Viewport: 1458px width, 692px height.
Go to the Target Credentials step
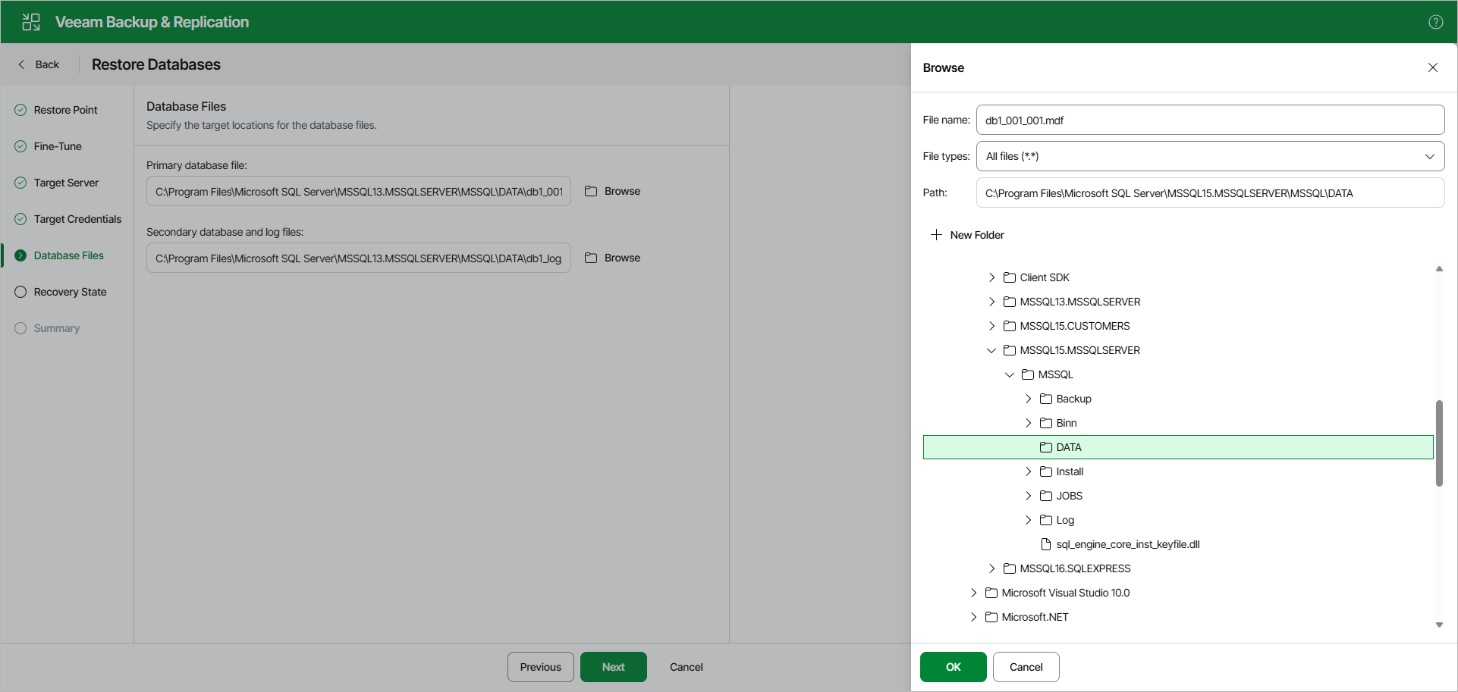77,219
